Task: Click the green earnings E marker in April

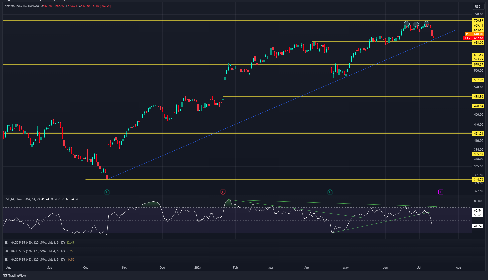Action: pos(330,192)
